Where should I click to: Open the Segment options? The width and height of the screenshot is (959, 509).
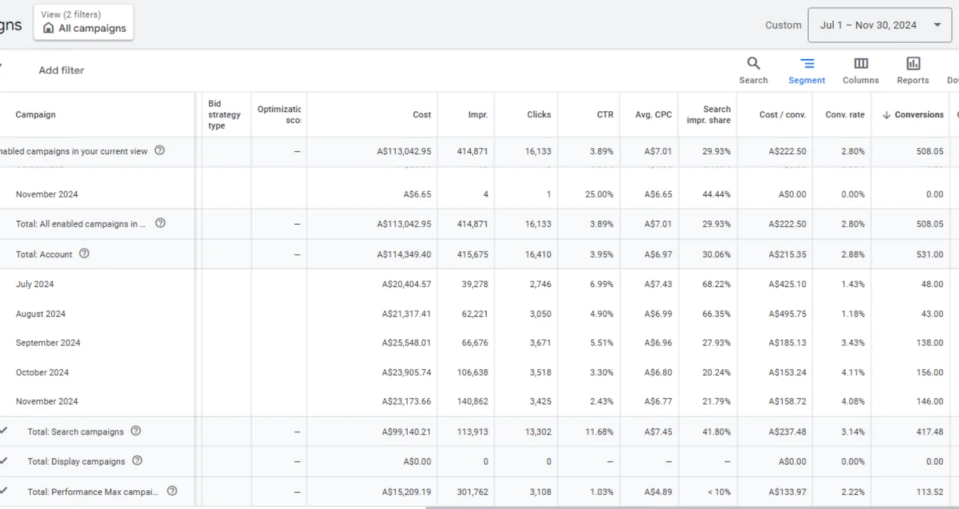[807, 71]
